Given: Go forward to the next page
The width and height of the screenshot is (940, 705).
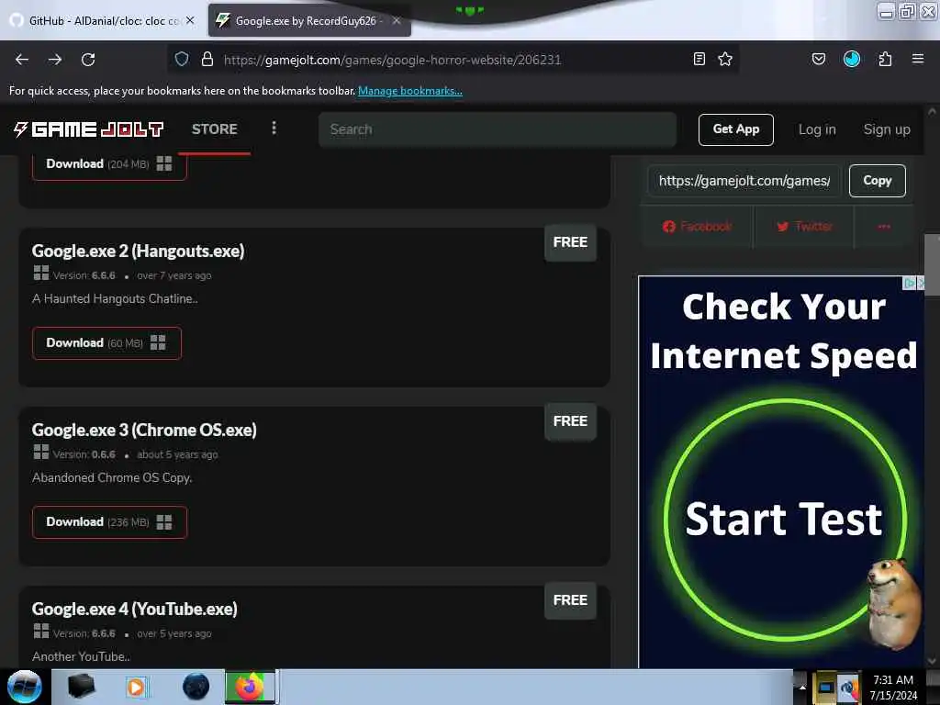Looking at the screenshot, I should click(55, 60).
